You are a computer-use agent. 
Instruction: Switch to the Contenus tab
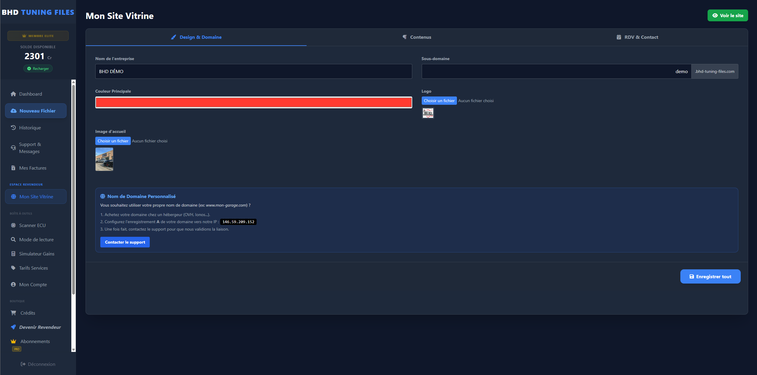(417, 37)
